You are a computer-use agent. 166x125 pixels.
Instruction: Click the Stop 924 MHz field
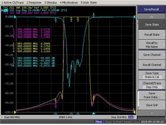pos(119,117)
